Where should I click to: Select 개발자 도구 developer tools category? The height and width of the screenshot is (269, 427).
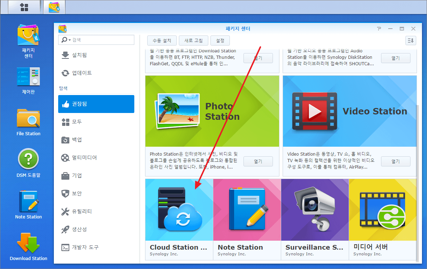(x=96, y=247)
